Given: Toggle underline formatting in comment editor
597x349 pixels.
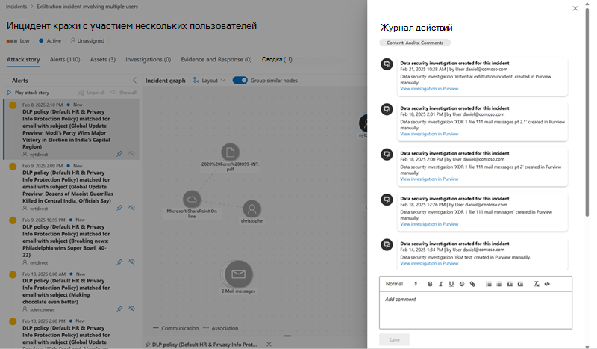Looking at the screenshot, I should [x=451, y=284].
